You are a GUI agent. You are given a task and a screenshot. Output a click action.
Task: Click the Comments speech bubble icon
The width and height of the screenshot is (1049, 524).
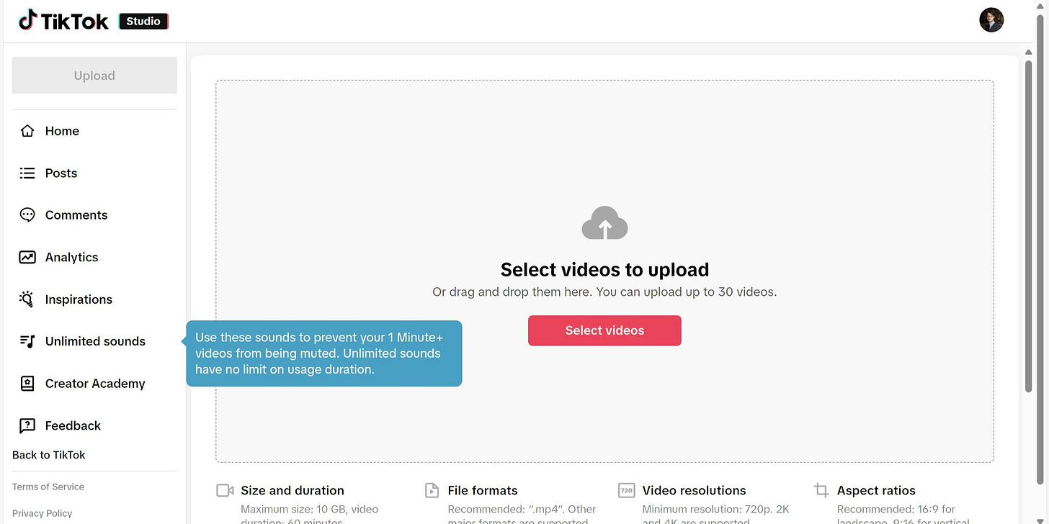coord(27,214)
